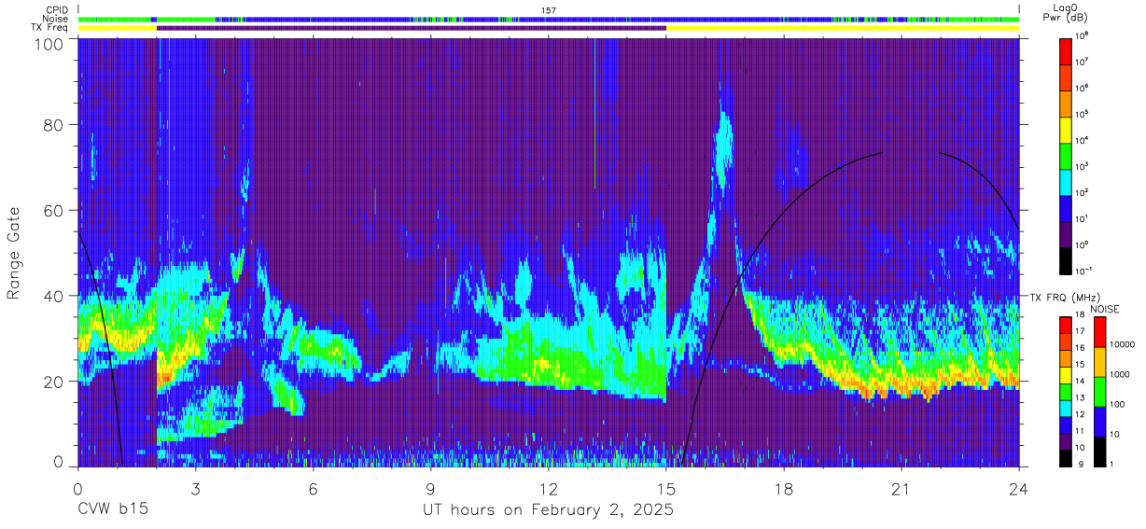Click the x-axis tick label '15'

pyautogui.click(x=666, y=488)
